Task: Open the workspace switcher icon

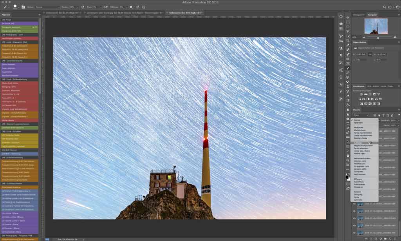Action: [390, 7]
